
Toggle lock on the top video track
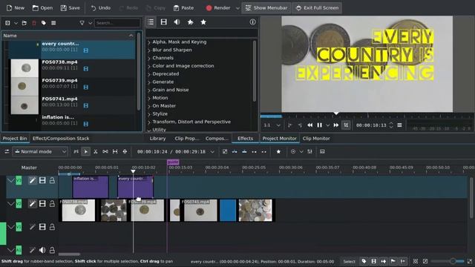click(52, 180)
